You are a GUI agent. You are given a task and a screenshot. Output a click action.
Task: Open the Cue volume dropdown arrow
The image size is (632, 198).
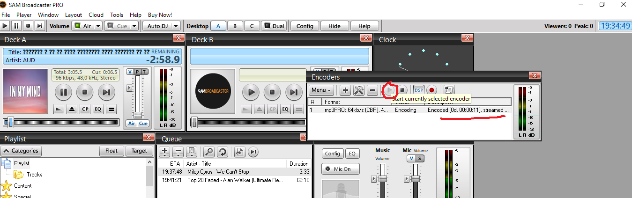pos(134,26)
